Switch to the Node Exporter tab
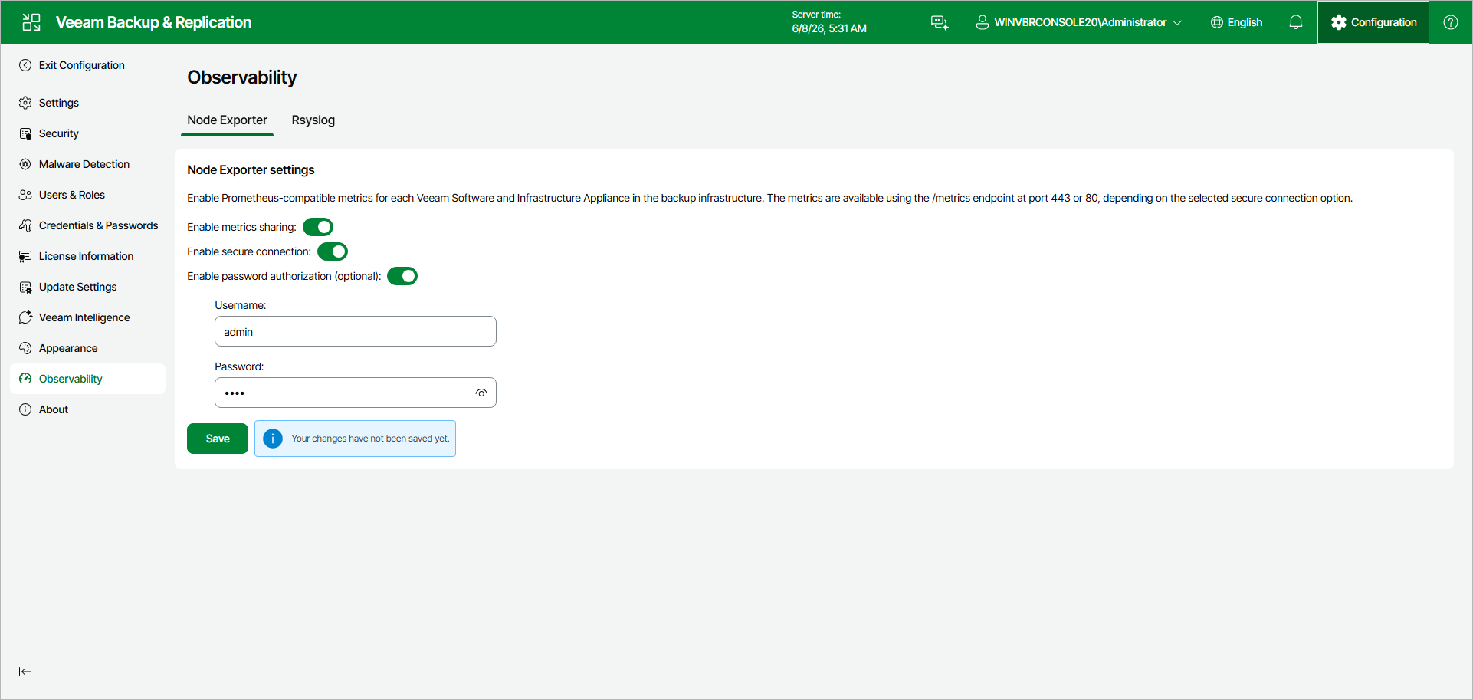Image resolution: width=1473 pixels, height=700 pixels. pyautogui.click(x=227, y=120)
